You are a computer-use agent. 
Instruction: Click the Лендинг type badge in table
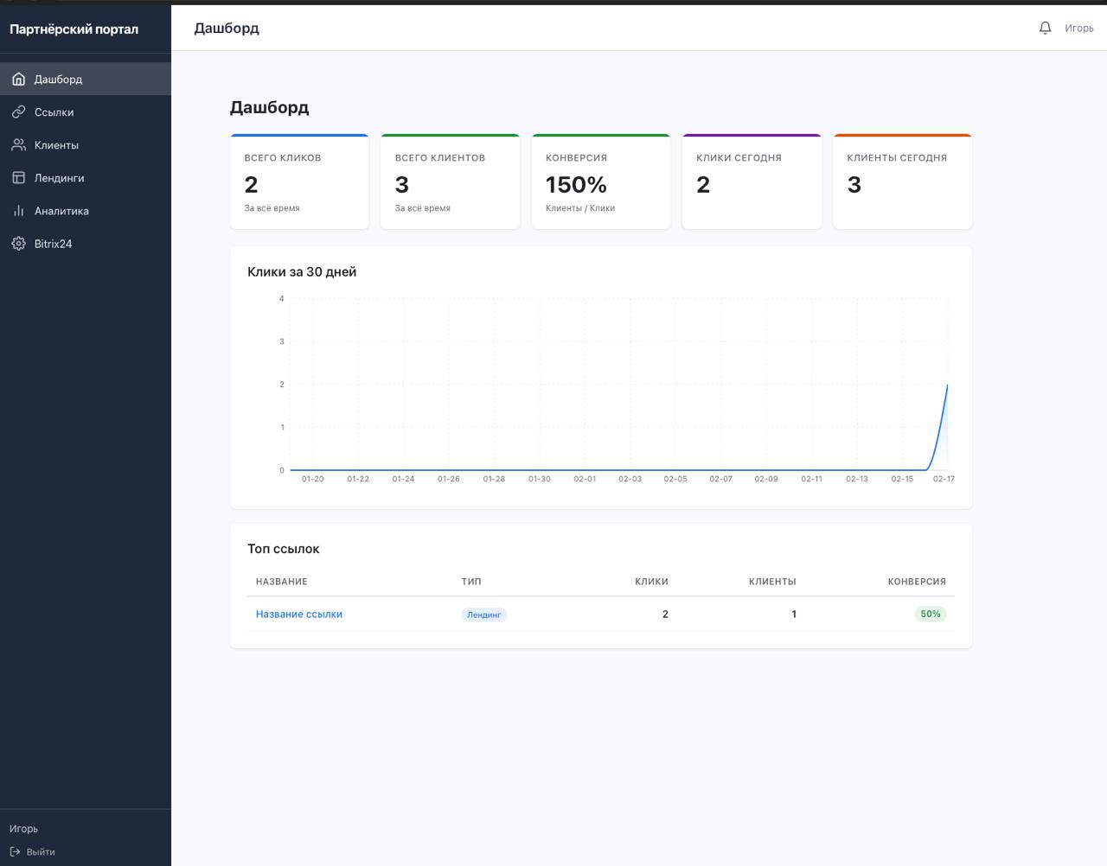[483, 614]
